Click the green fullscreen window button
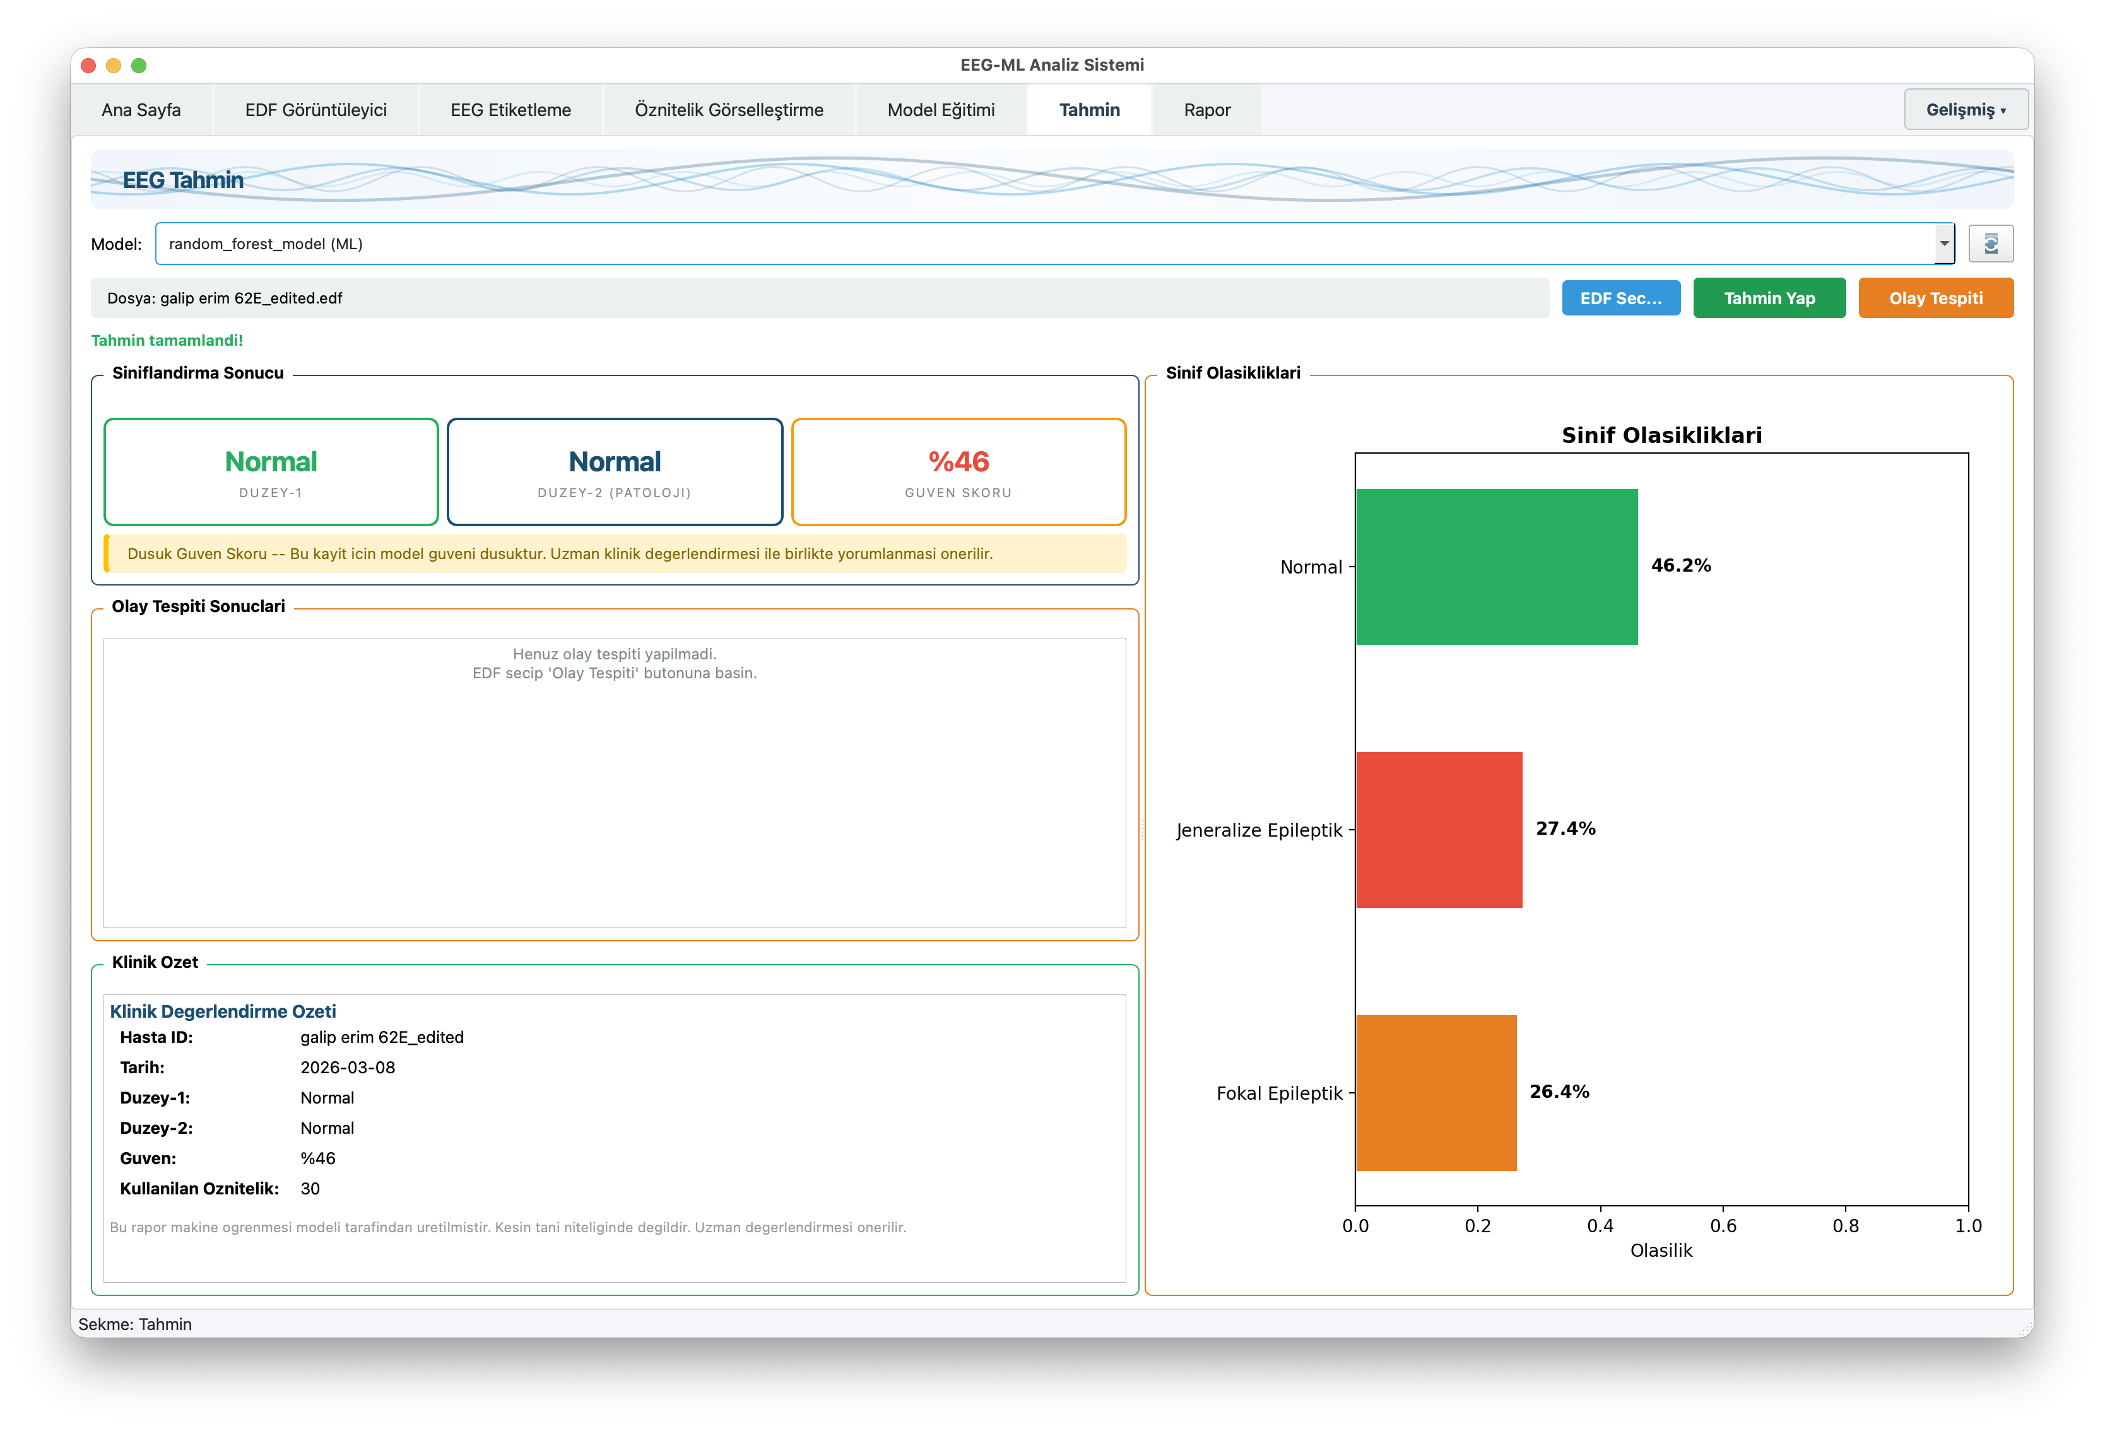Viewport: 2105px width, 1431px height. [139, 65]
